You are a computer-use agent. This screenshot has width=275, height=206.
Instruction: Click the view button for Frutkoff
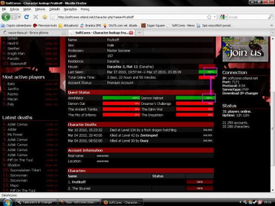tap(200, 182)
